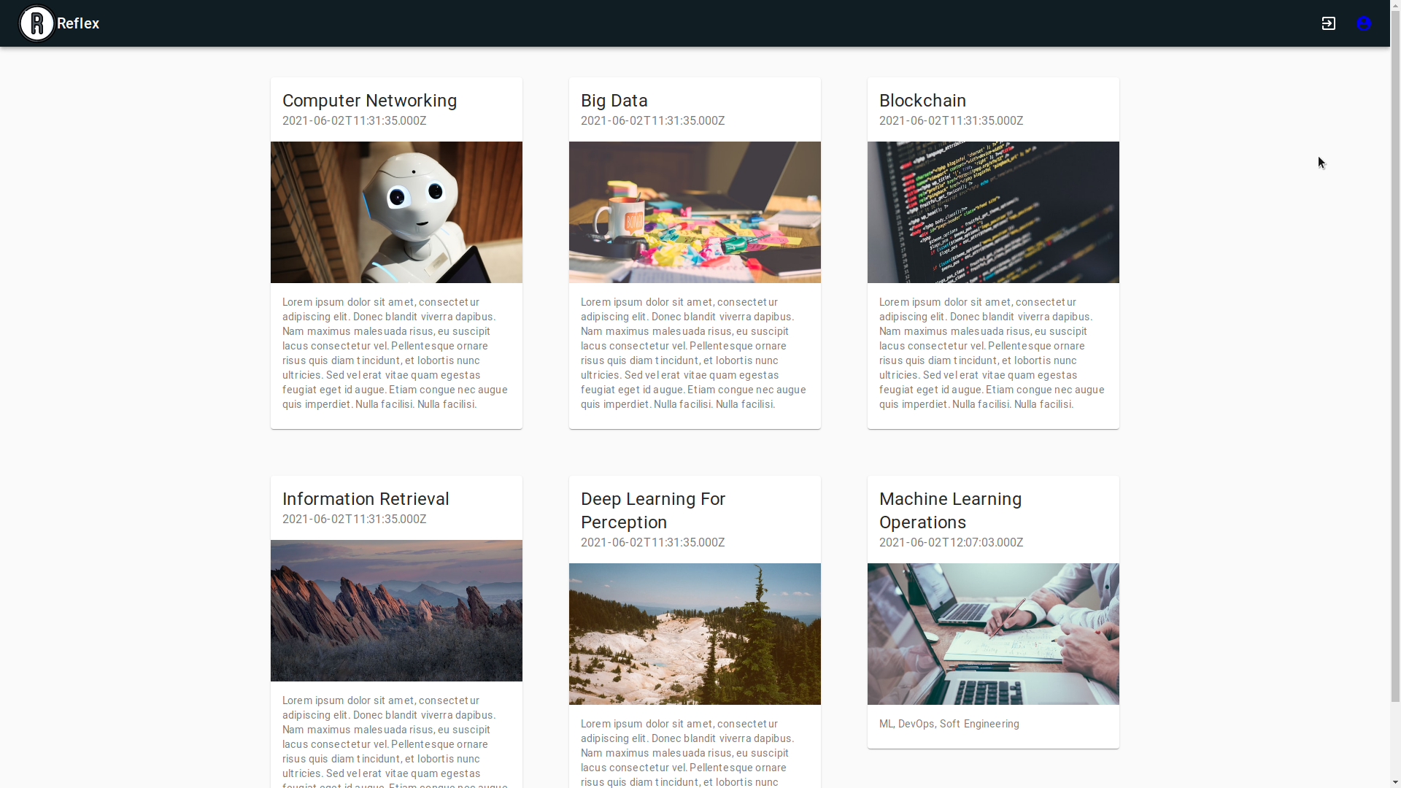
Task: Click the red rock mountains image
Action: 396,611
